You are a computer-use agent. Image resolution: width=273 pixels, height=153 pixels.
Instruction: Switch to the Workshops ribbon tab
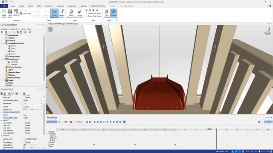click(72, 6)
